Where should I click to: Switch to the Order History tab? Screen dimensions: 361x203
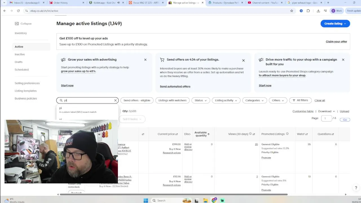[x=67, y=3]
